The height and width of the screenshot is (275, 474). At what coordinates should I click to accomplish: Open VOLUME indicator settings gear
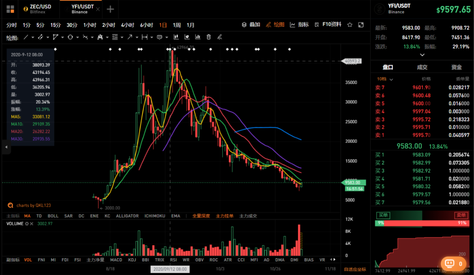pyautogui.click(x=26, y=223)
